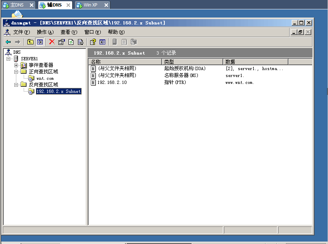Switch to the 主DNS tab
The image size is (328, 244).
click(x=17, y=5)
